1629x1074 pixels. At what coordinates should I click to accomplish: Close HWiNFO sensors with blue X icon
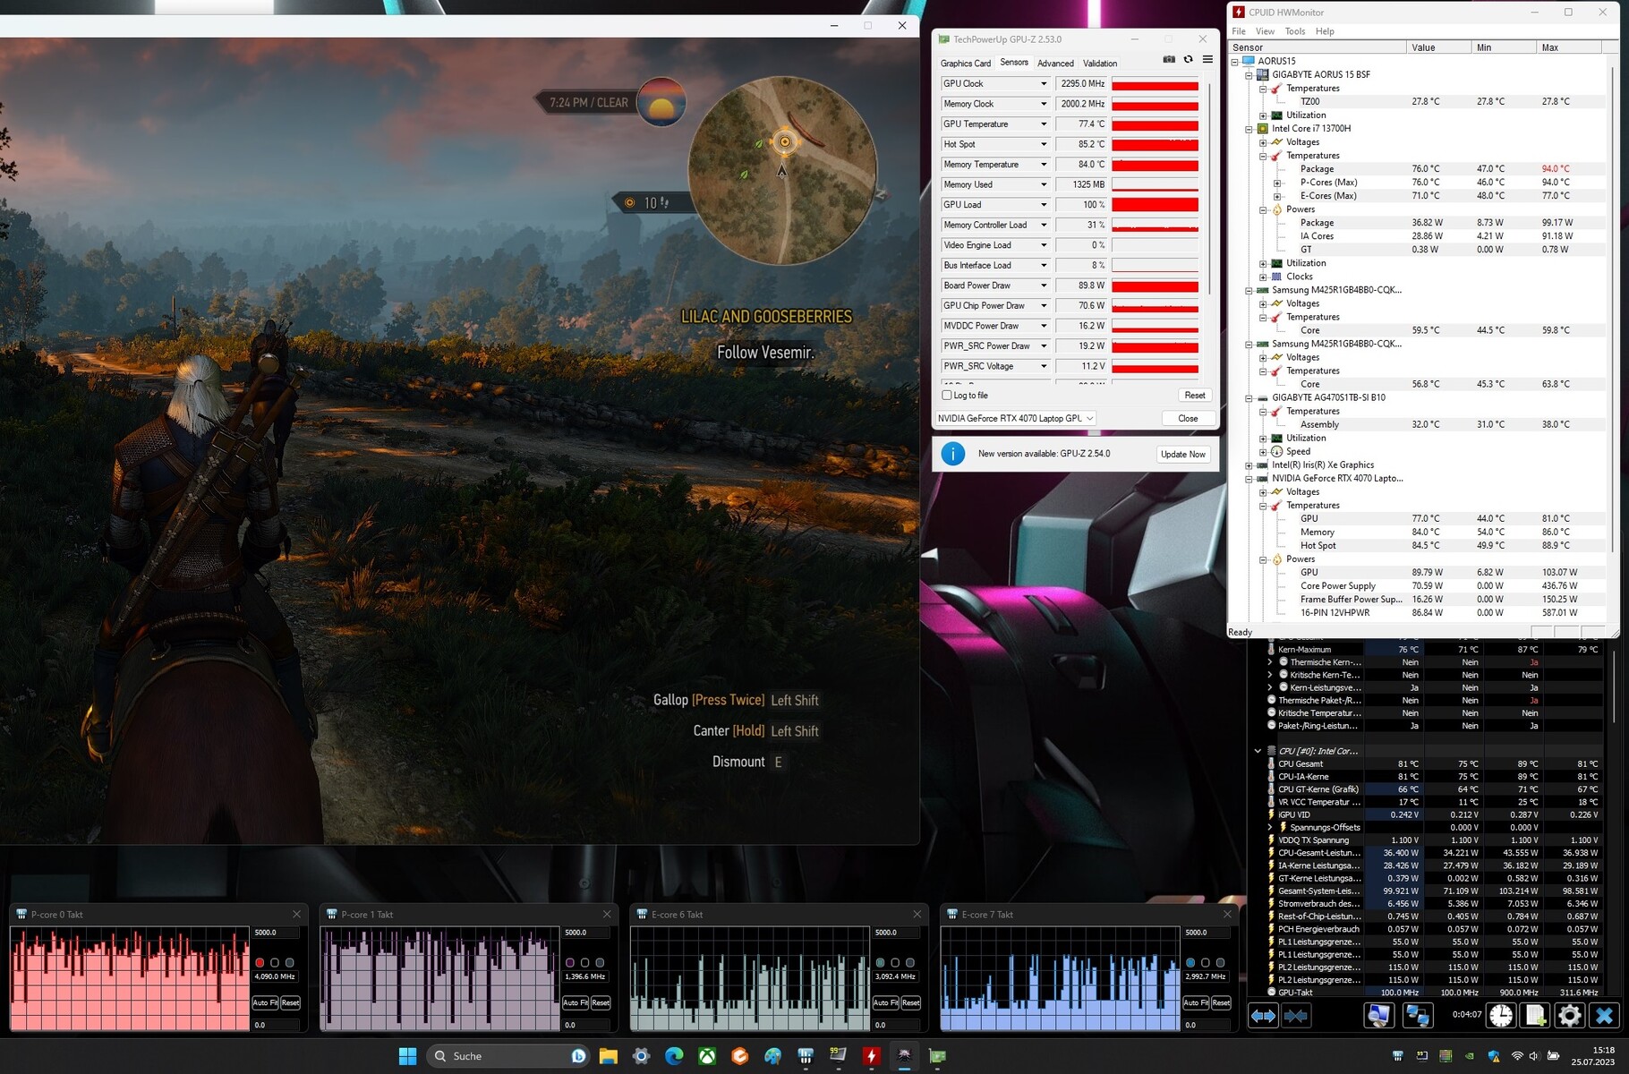[x=1604, y=1016]
